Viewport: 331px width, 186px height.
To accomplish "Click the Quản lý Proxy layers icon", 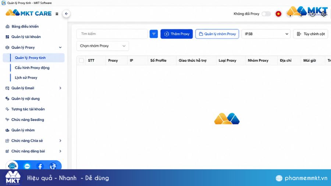I will 7,47.
